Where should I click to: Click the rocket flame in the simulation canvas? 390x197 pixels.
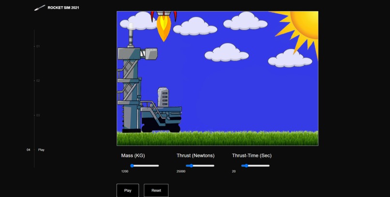pyautogui.click(x=164, y=29)
